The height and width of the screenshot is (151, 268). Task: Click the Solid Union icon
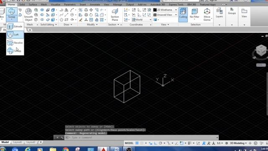pyautogui.click(x=42, y=10)
